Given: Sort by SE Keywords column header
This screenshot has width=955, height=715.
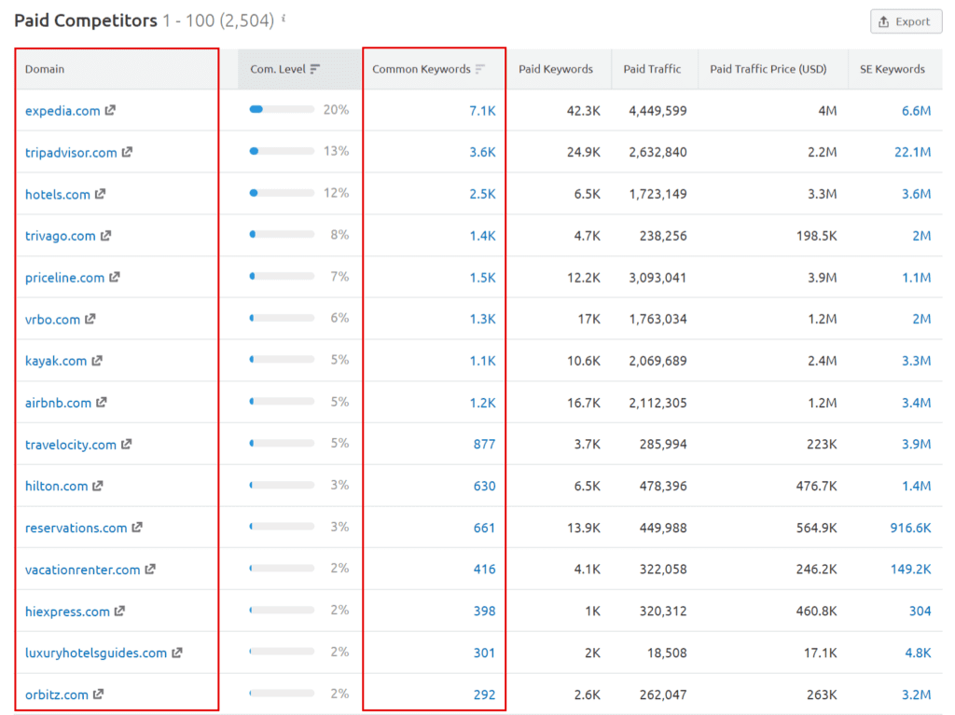Looking at the screenshot, I should (x=893, y=69).
